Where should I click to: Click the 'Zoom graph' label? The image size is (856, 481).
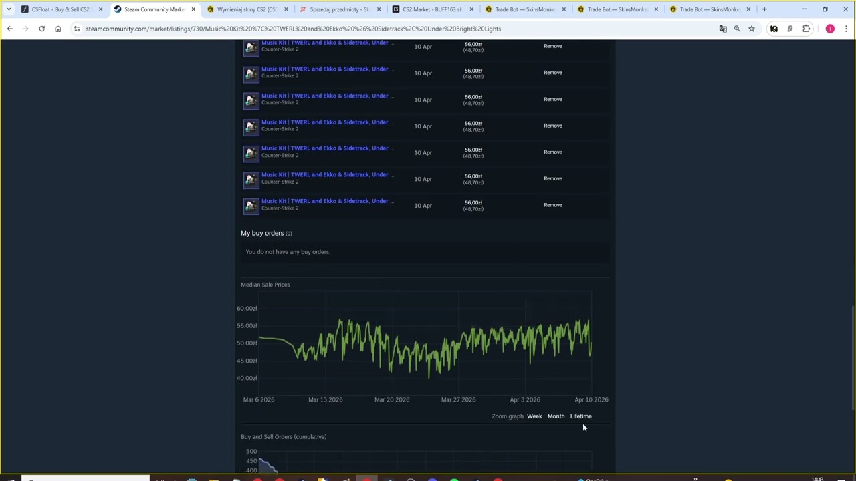[508, 416]
